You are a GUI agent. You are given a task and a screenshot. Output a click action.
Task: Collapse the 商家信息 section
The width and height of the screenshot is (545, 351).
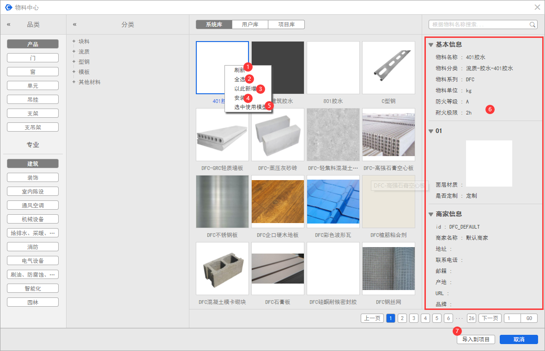(x=431, y=214)
